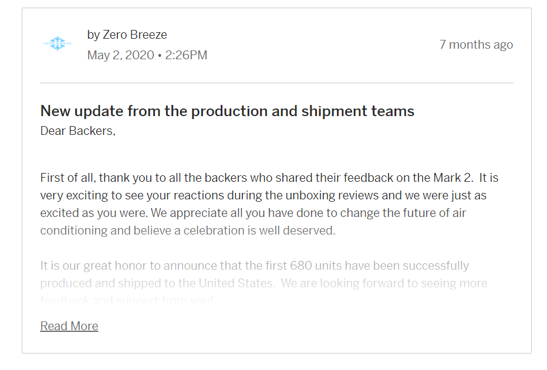Viewport: 547px width, 370px height.
Task: Click the 7 months ago timestamp
Action: pos(476,45)
